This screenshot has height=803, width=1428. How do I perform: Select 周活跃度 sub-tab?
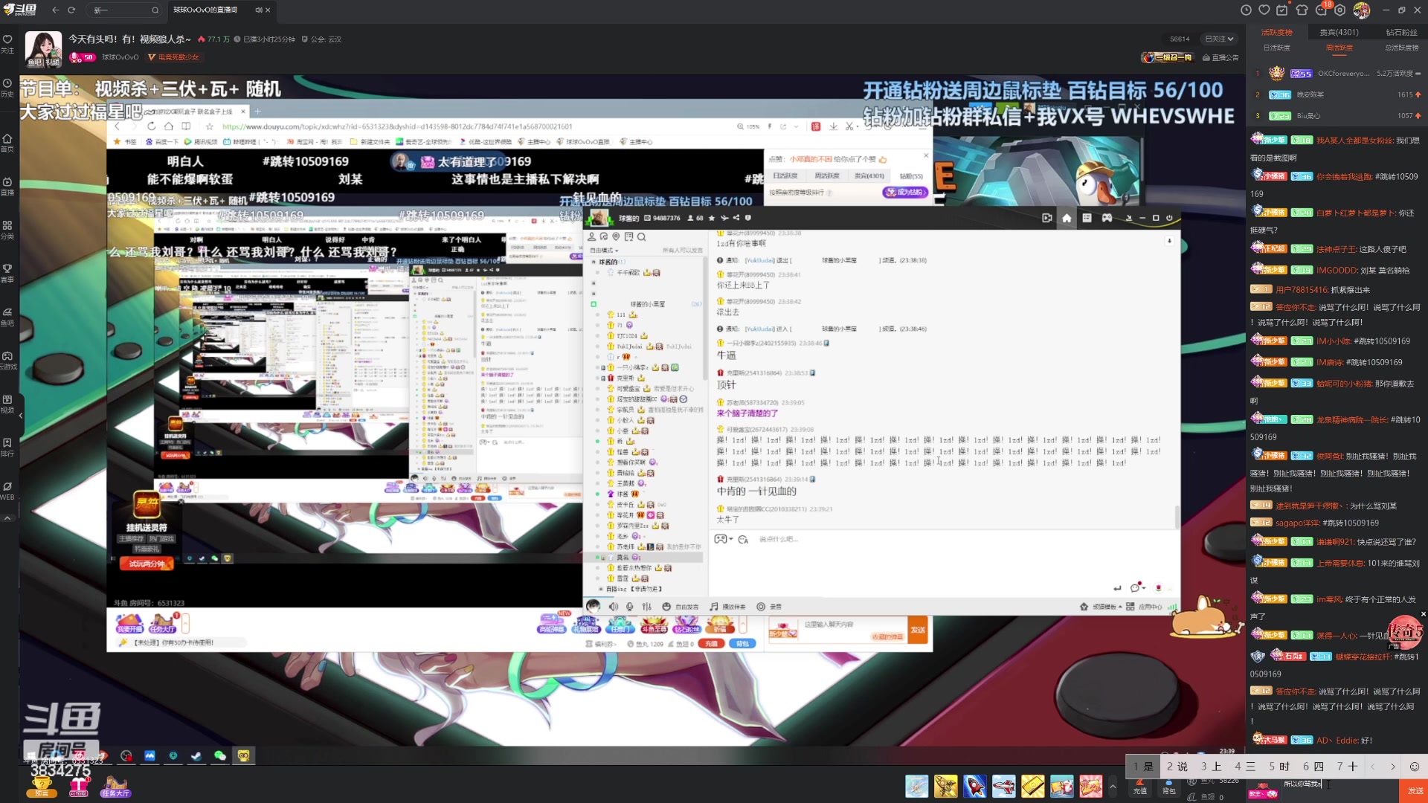point(1339,48)
